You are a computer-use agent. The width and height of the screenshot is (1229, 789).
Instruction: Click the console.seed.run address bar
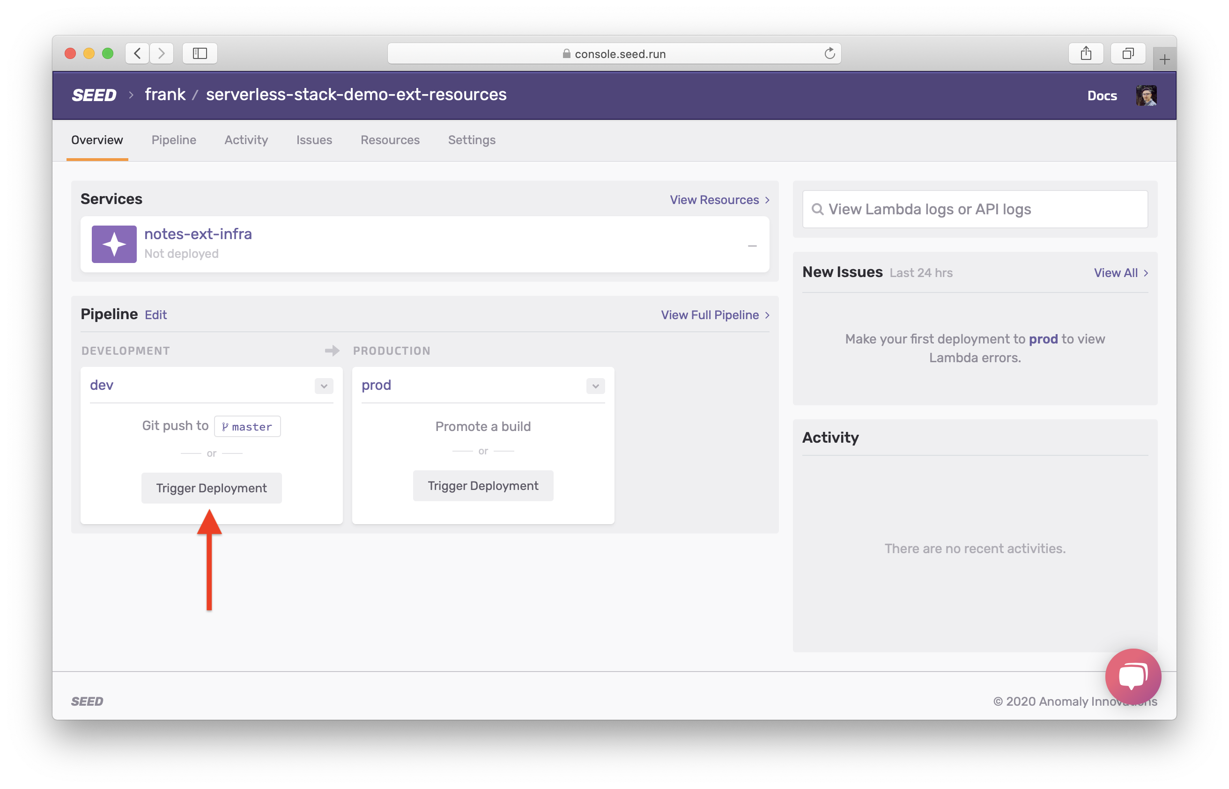pos(614,53)
